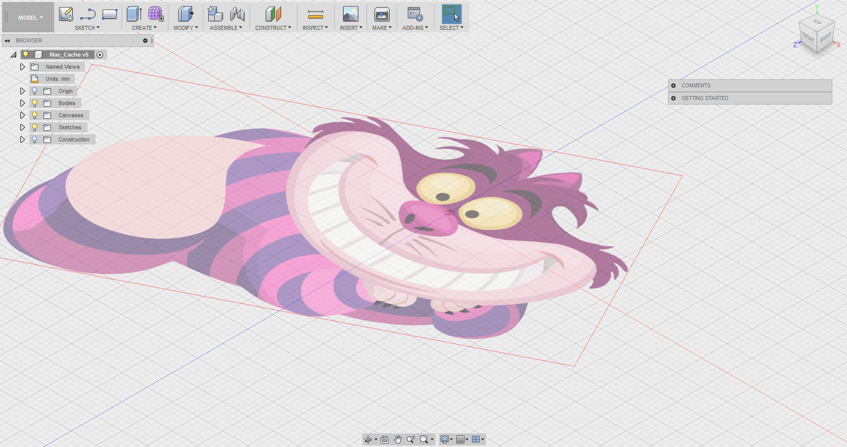This screenshot has width=847, height=447.
Task: Expand the Canvases folder
Action: 22,115
